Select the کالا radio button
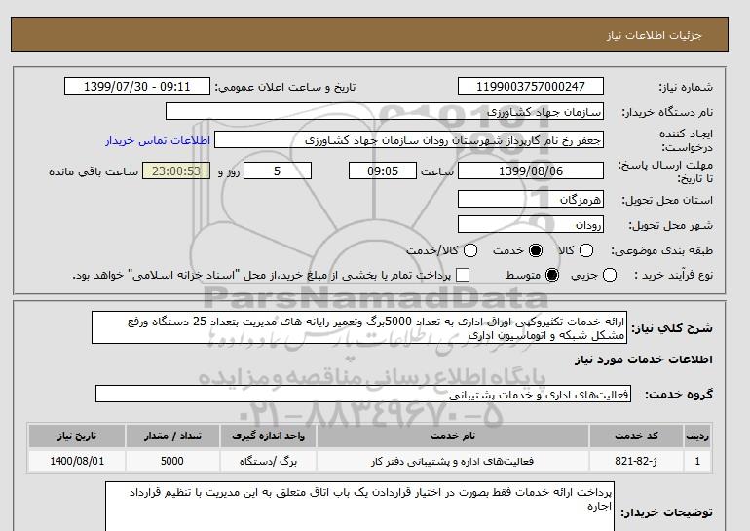Viewport: 750px width, 531px height. tap(586, 250)
